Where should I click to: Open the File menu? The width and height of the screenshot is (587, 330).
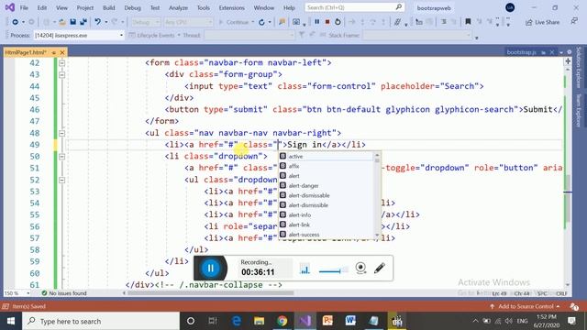click(x=24, y=7)
